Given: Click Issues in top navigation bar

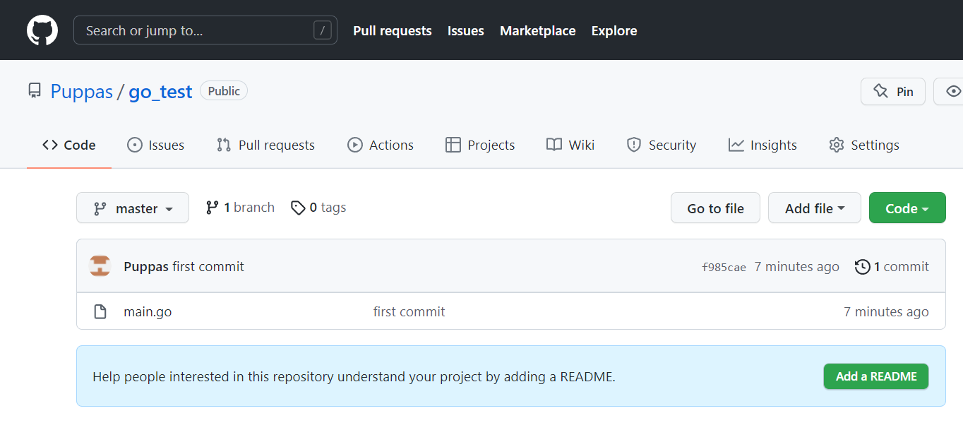Looking at the screenshot, I should pyautogui.click(x=466, y=30).
